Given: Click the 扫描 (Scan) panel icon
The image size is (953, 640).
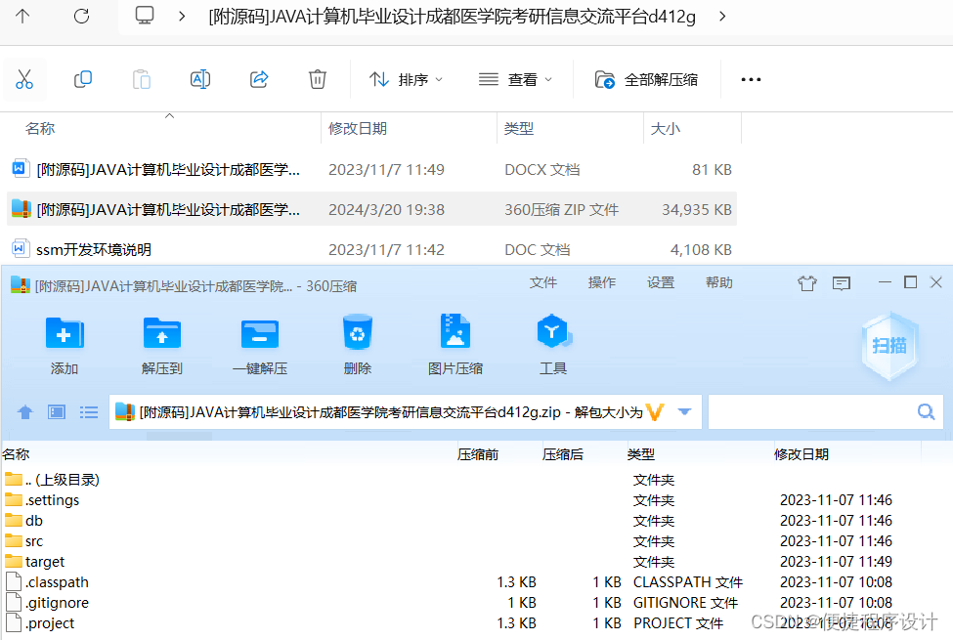Looking at the screenshot, I should tap(888, 344).
